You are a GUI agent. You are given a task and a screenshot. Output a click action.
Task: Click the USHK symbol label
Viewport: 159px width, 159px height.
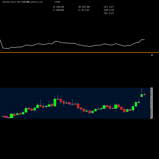click(x=57, y=2)
